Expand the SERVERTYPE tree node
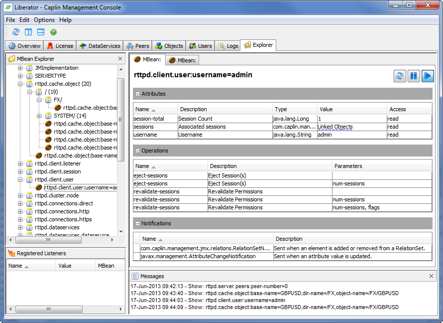The image size is (443, 323). [20, 76]
